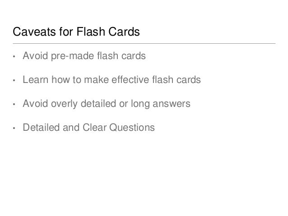The image size is (288, 216).
Task: Click the word 'Flash' in the title
Action: tap(91, 32)
